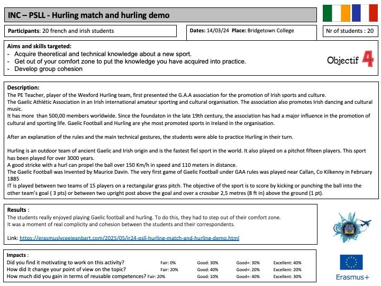Click 'Develop group cohesion' line
The image size is (381, 286).
pyautogui.click(x=48, y=69)
